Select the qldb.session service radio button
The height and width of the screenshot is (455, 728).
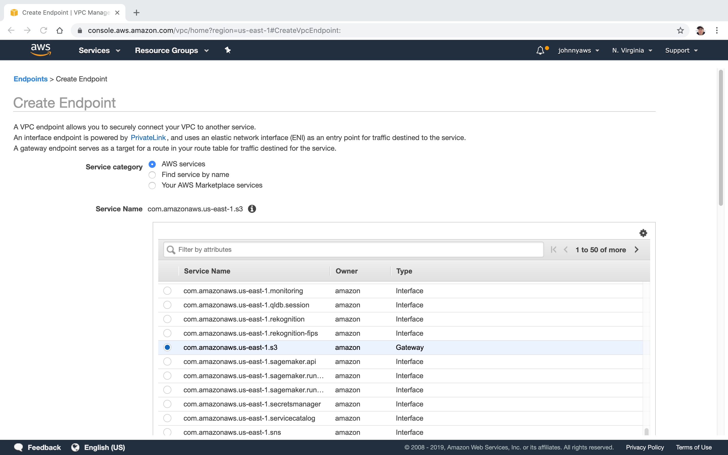point(167,305)
